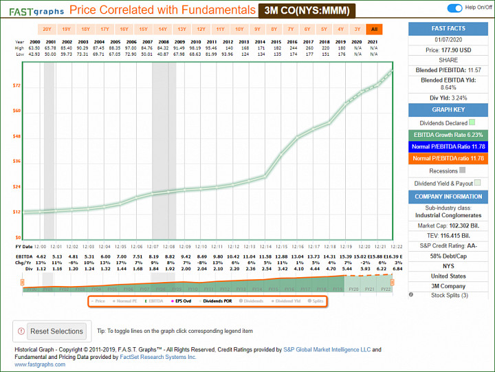The image size is (495, 372).
Task: Click the 3M CO(NYS:MMM) ticker label
Action: click(307, 11)
